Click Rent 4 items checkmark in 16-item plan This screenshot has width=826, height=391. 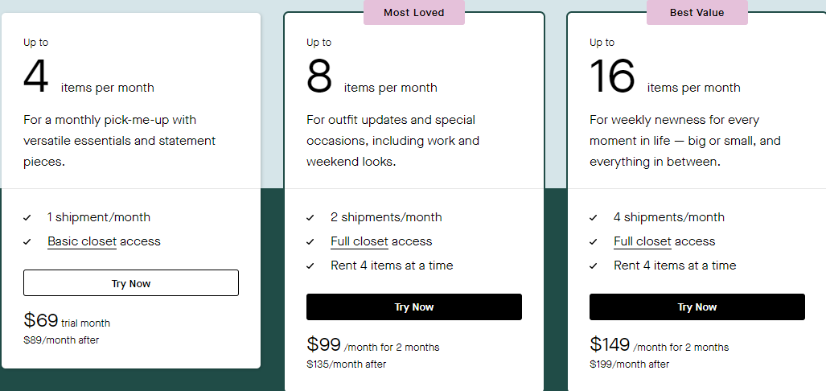[594, 265]
